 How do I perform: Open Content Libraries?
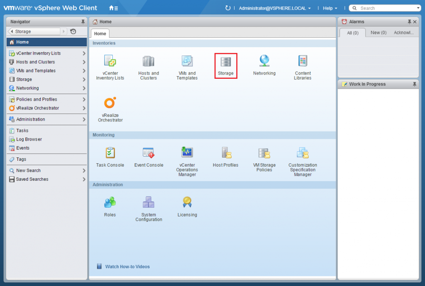[x=303, y=65]
